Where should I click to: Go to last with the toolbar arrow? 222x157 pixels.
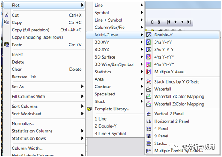click(189, 22)
